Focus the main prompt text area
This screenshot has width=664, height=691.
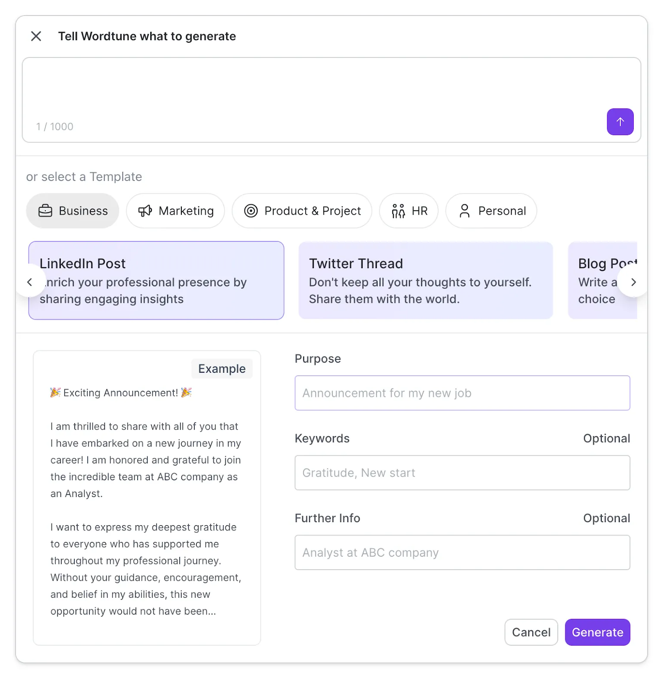[332, 100]
